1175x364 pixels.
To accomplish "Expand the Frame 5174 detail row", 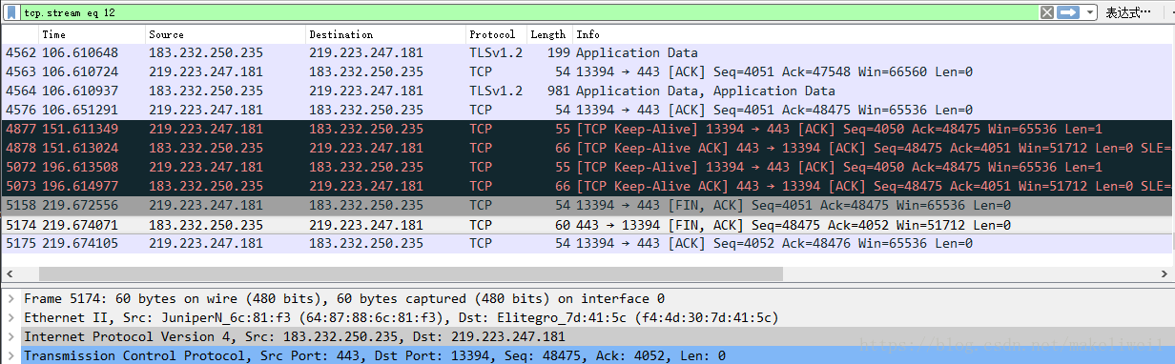I will [x=10, y=299].
